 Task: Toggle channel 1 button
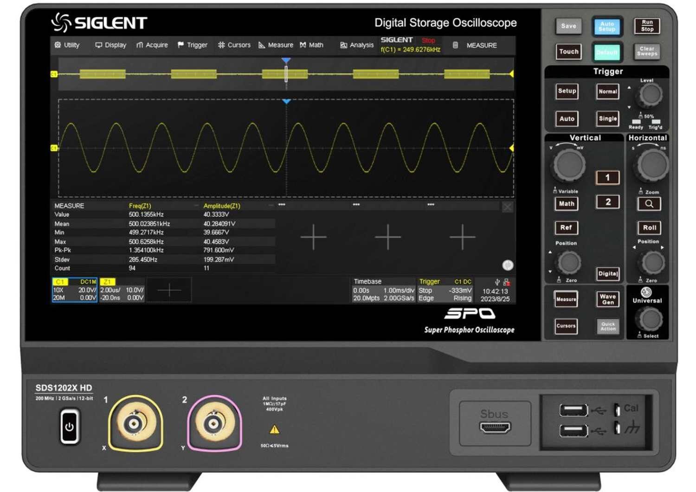[x=608, y=177]
